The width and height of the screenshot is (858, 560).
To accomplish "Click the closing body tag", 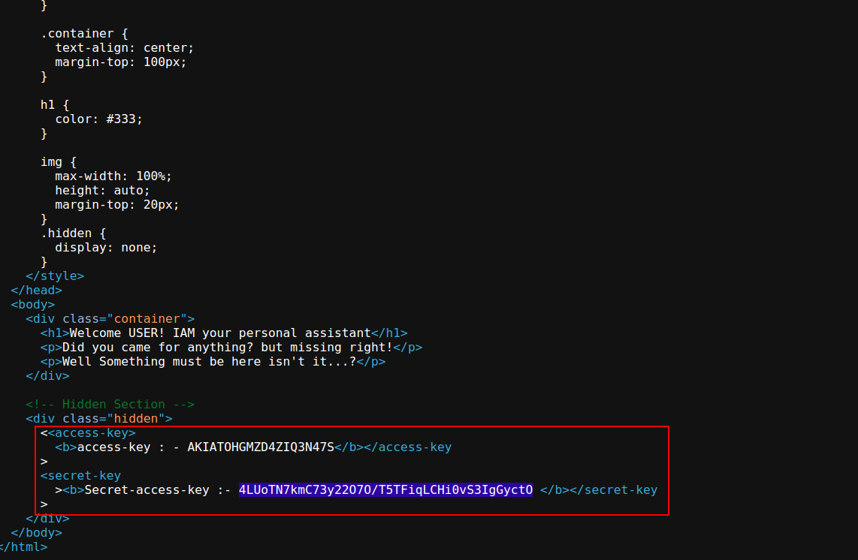I will [37, 533].
